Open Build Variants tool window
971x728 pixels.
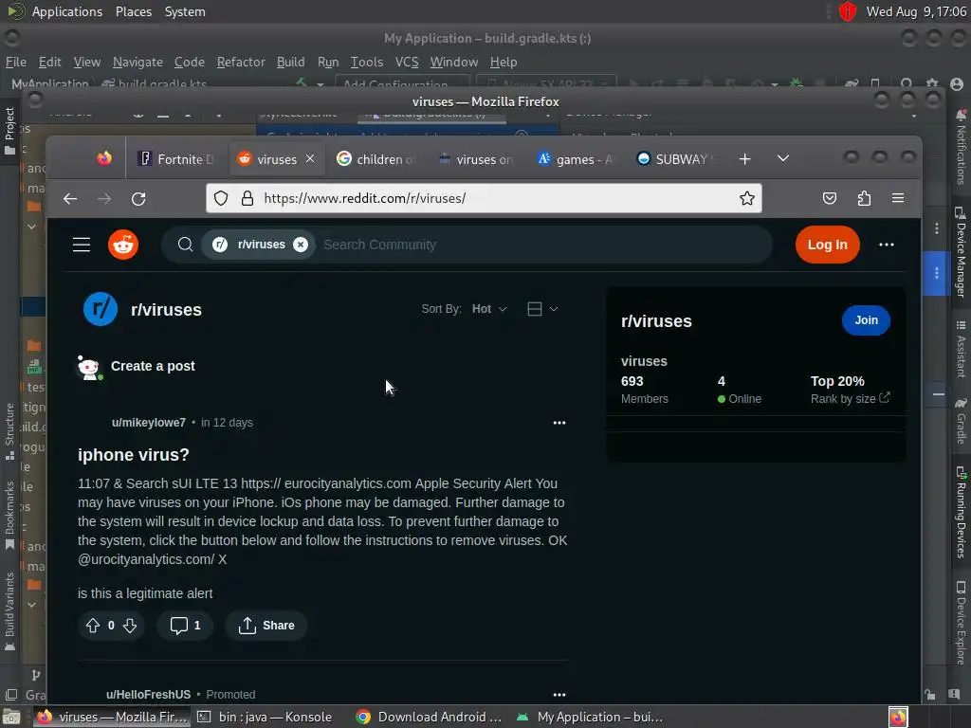pyautogui.click(x=9, y=611)
